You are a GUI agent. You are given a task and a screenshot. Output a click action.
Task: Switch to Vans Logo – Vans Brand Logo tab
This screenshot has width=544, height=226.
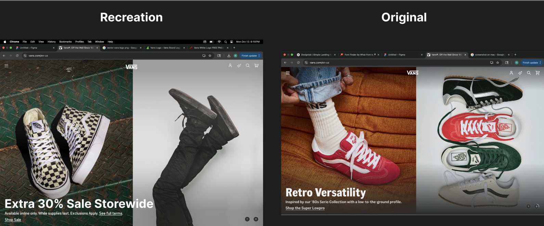(166, 48)
